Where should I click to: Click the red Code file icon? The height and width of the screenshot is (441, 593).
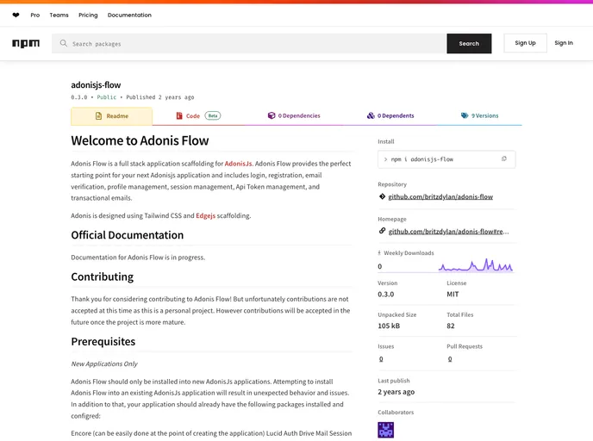[x=179, y=115]
